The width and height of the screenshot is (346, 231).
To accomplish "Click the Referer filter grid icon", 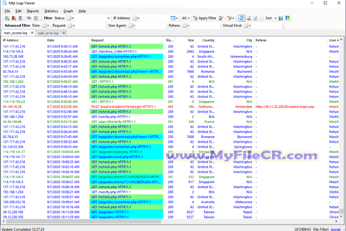I will point(185,26).
